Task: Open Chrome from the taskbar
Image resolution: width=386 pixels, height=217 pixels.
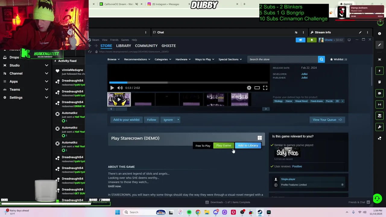Action: [x=198, y=212]
